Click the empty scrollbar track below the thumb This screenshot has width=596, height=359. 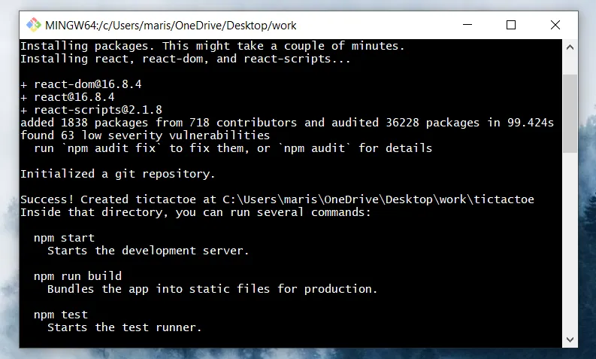[x=570, y=242]
